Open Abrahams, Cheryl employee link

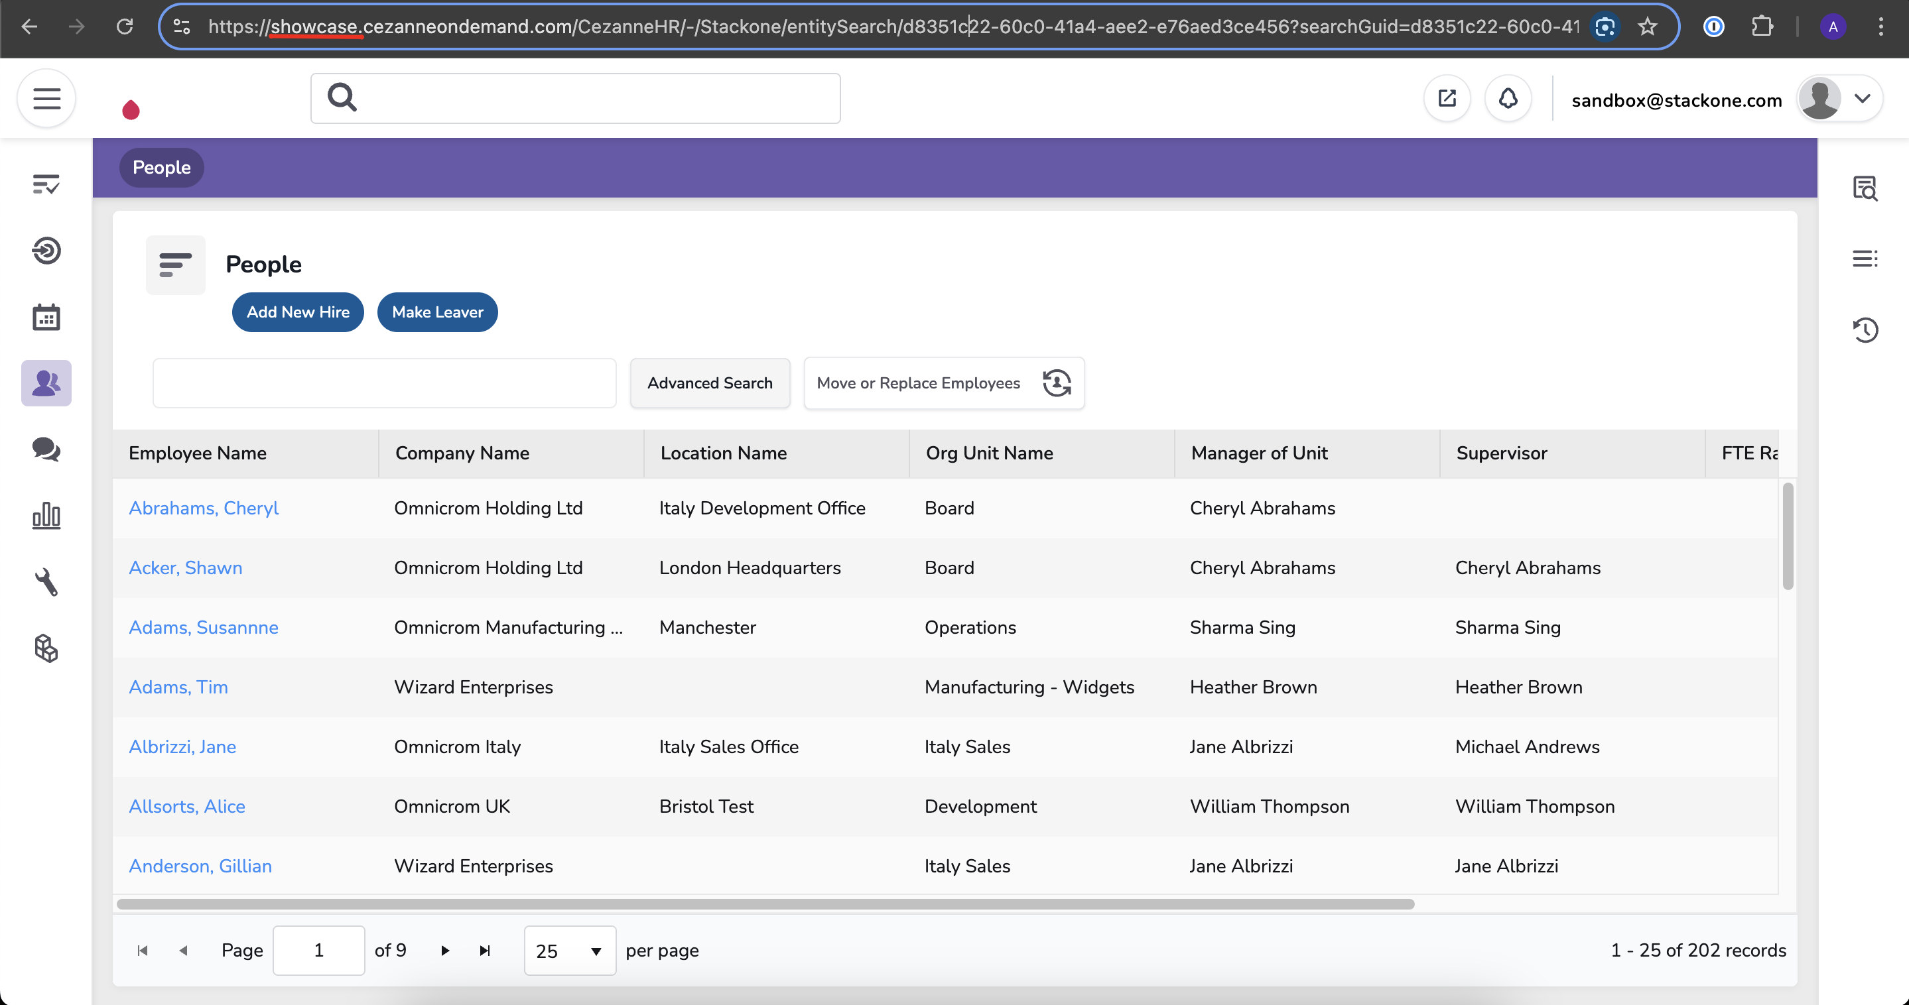203,508
